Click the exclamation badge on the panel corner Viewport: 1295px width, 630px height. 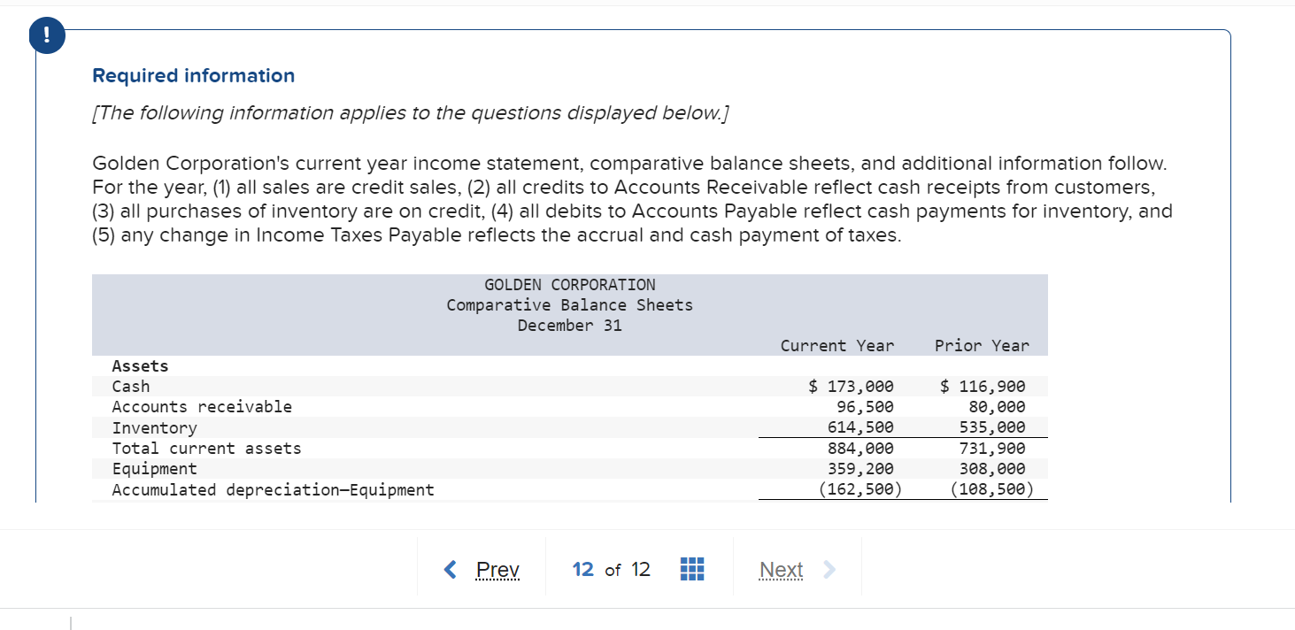46,35
